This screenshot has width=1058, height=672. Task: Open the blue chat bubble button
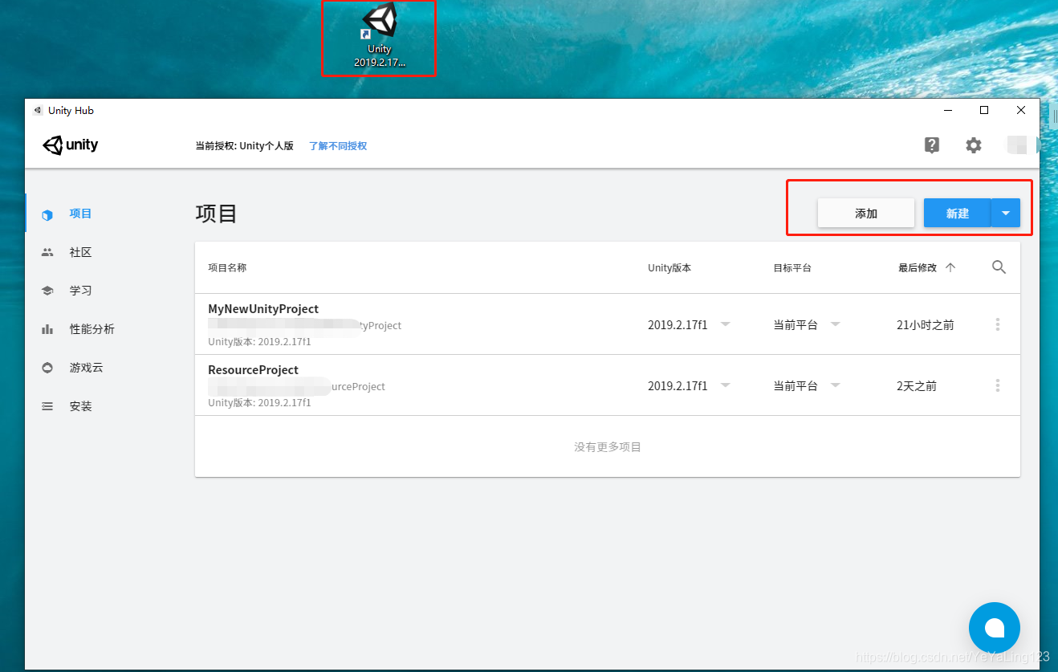pyautogui.click(x=995, y=628)
